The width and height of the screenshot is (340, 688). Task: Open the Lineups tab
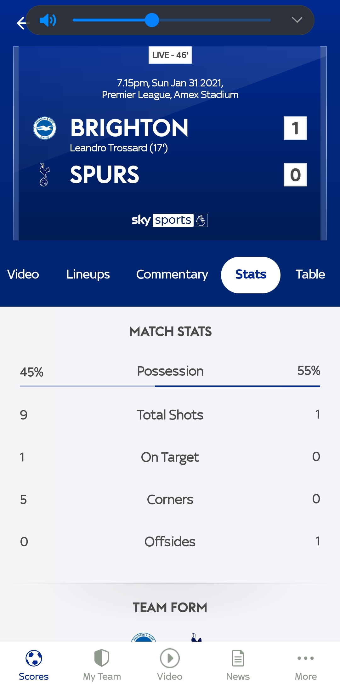coord(88,274)
